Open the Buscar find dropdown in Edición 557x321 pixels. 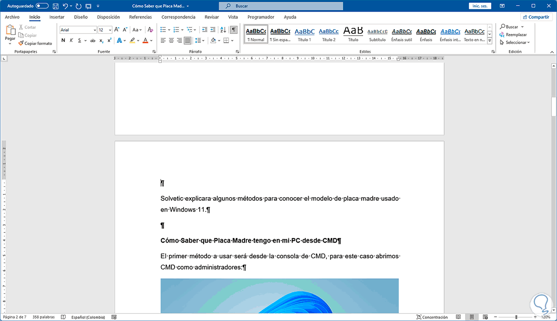(x=523, y=27)
